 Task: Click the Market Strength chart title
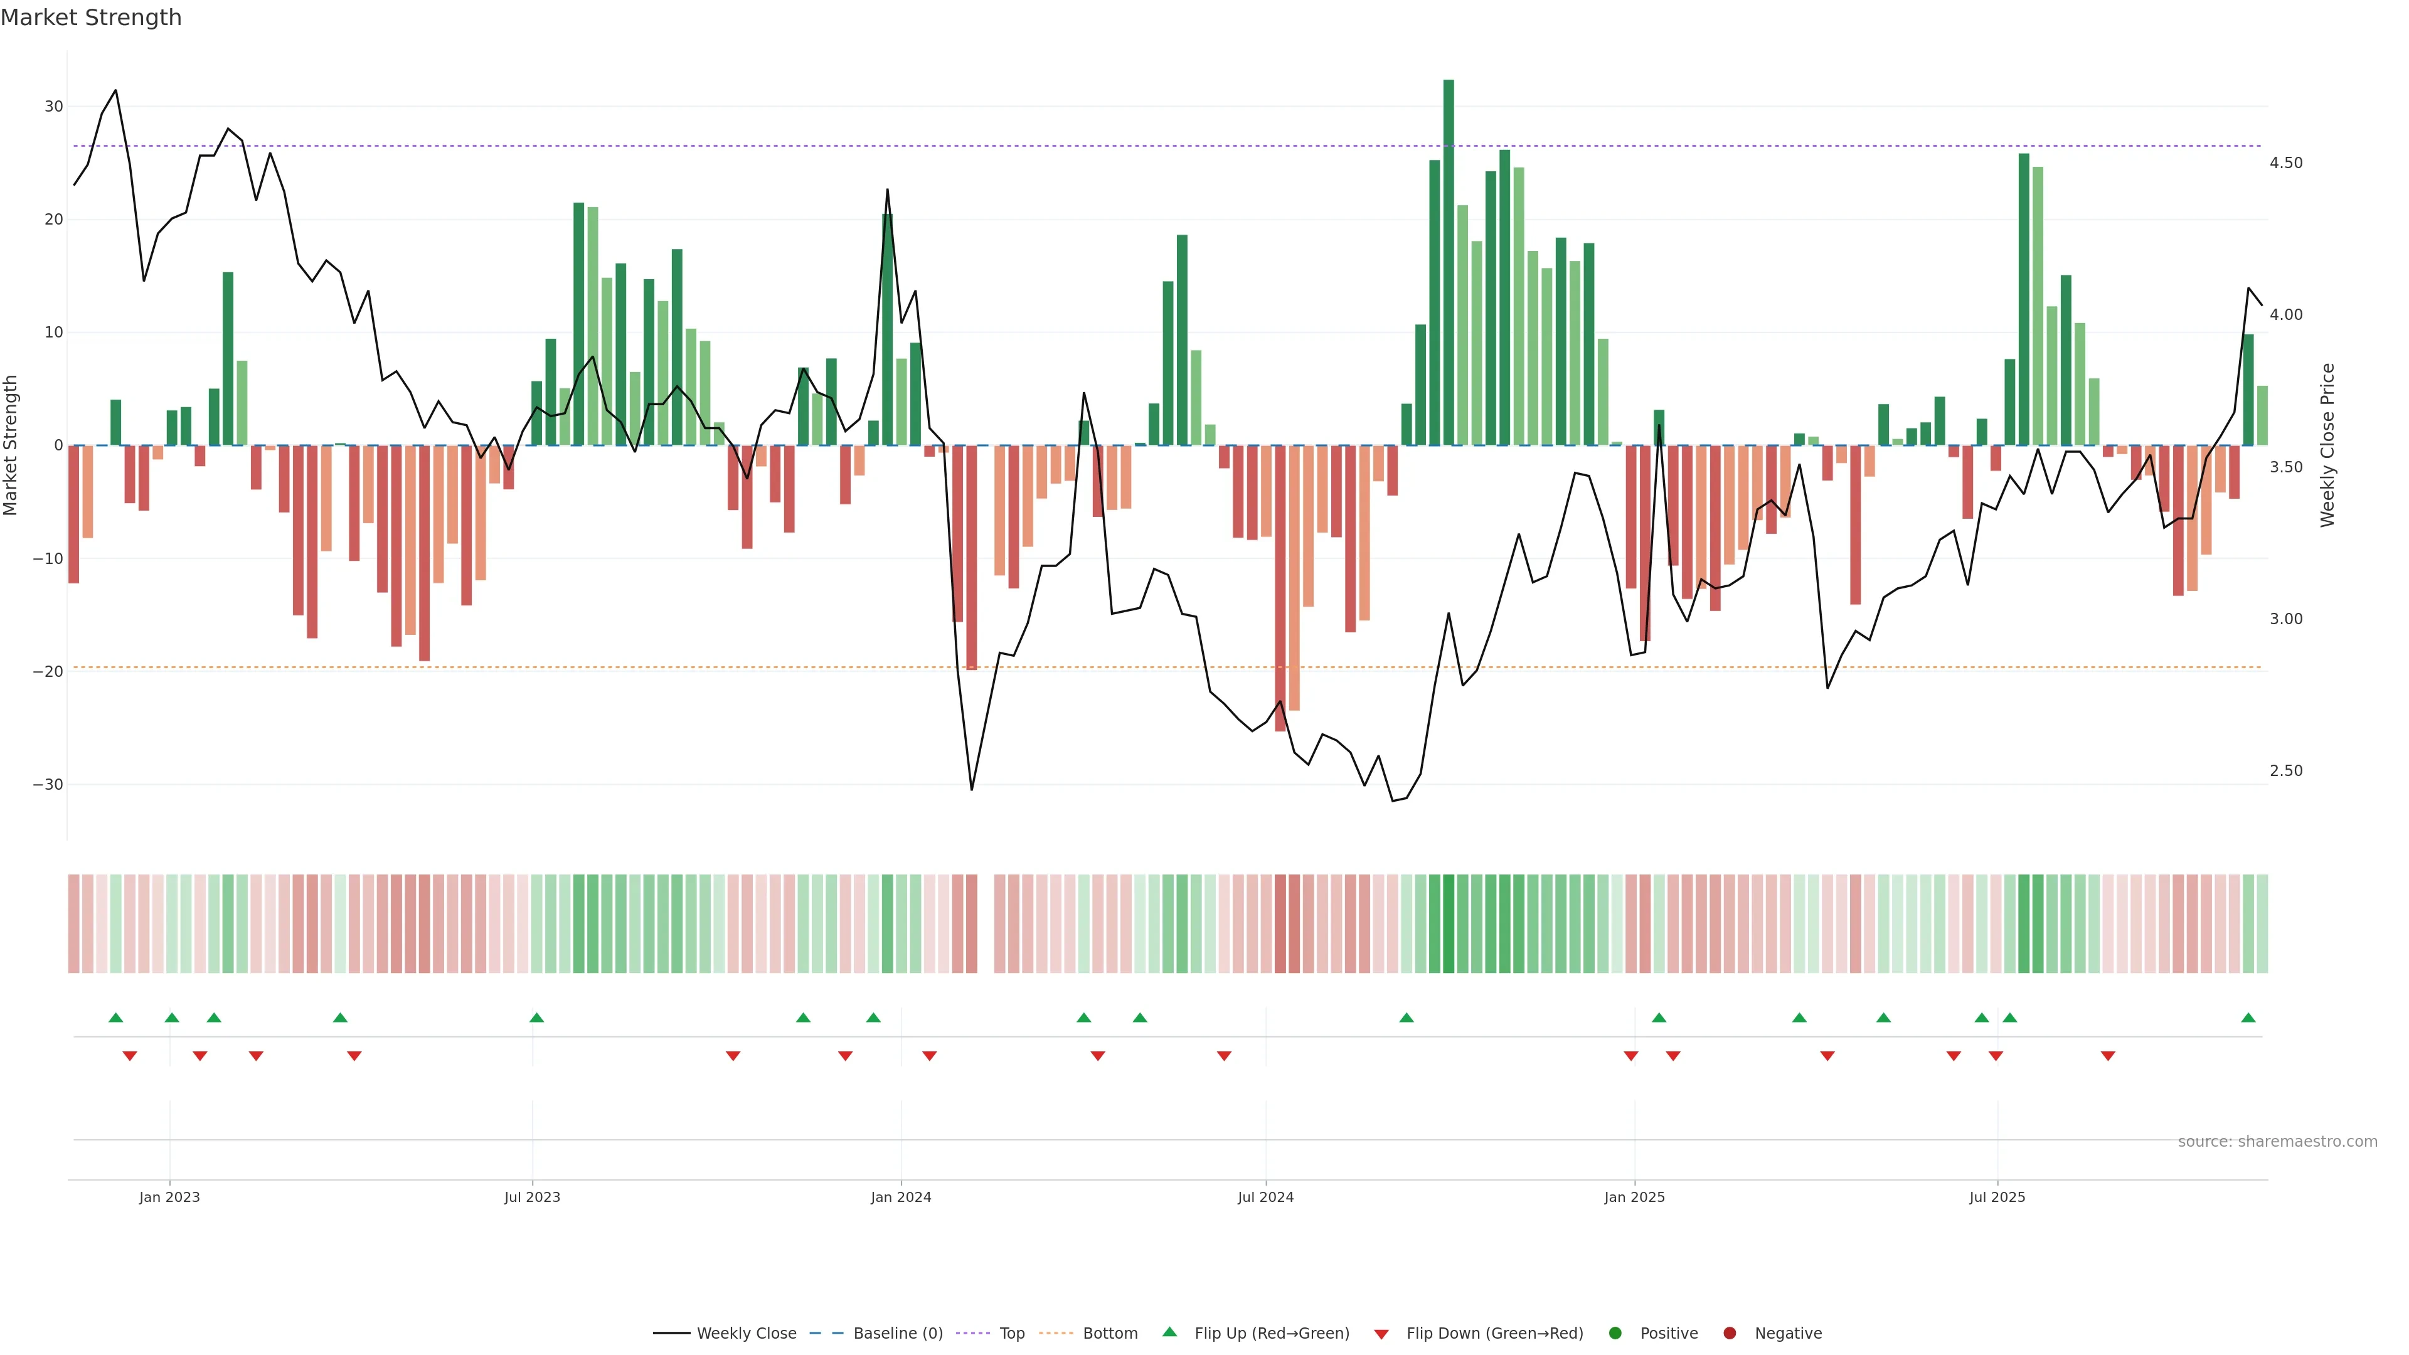[91, 18]
